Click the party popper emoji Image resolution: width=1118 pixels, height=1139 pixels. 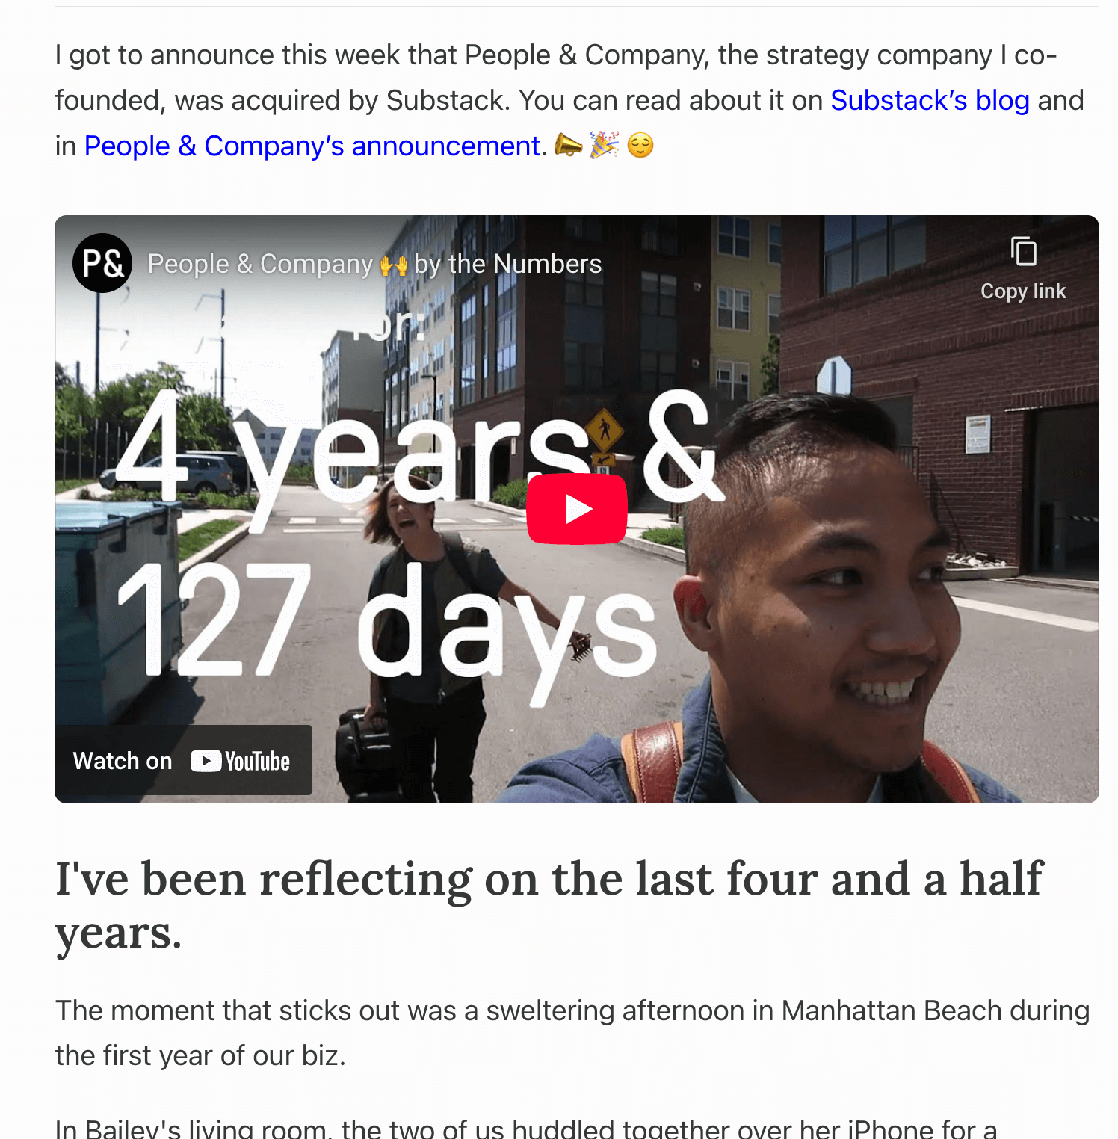point(604,145)
